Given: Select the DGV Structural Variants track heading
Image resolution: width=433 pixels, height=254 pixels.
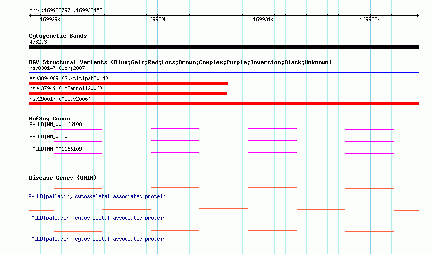Looking at the screenshot, I should click(x=180, y=62).
